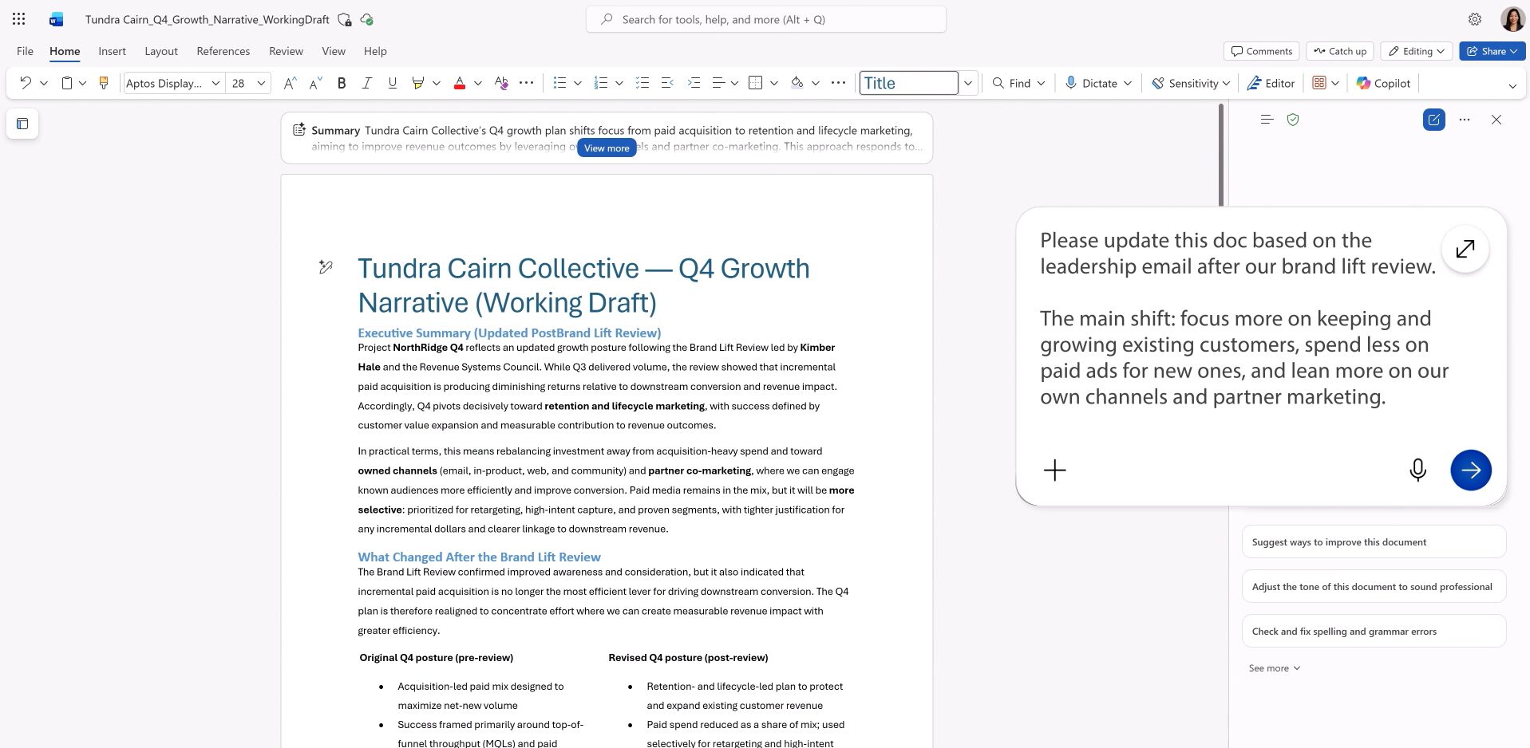The image size is (1530, 748).
Task: Click the Underline icon
Action: [392, 83]
